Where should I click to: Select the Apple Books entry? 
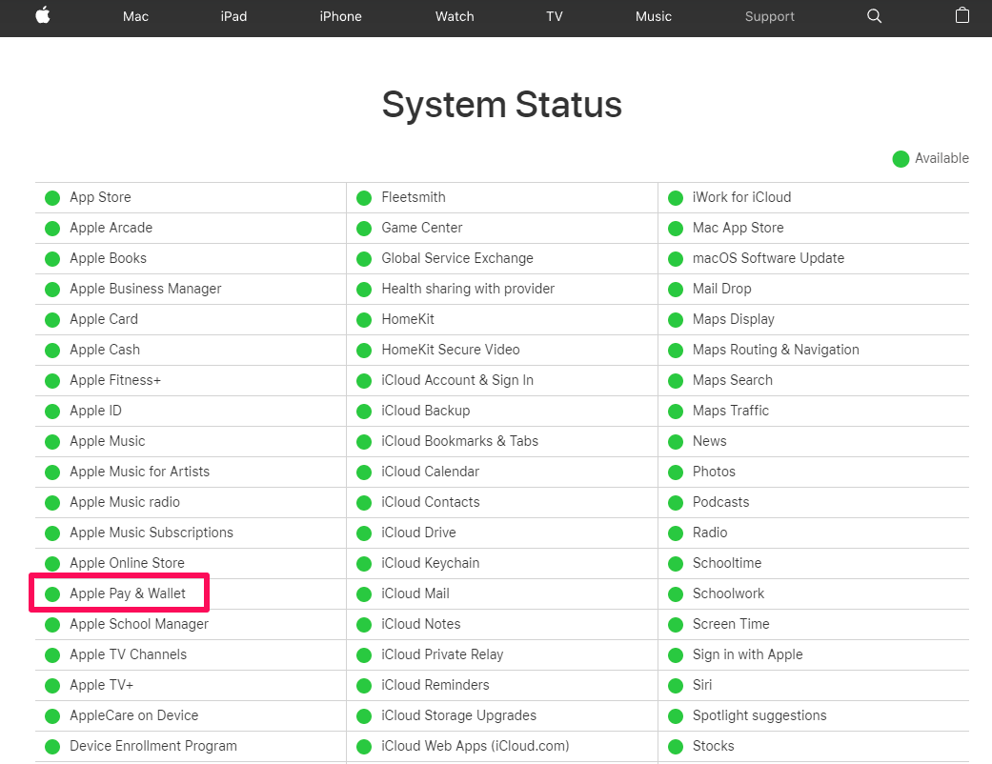coord(109,258)
